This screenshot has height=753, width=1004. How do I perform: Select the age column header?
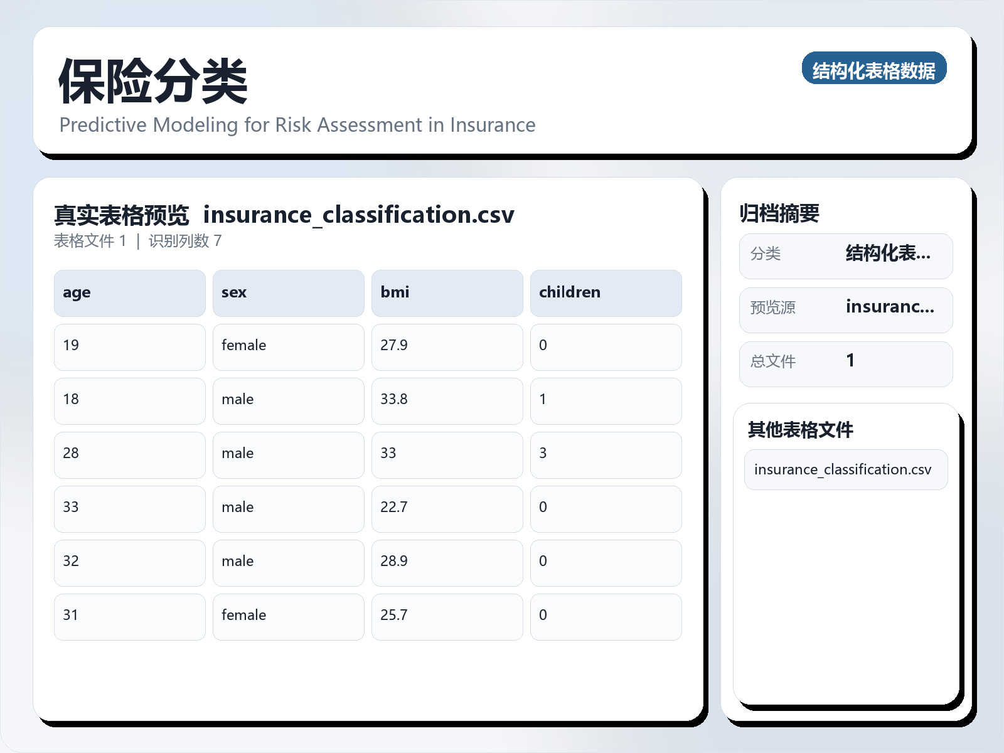coord(129,292)
